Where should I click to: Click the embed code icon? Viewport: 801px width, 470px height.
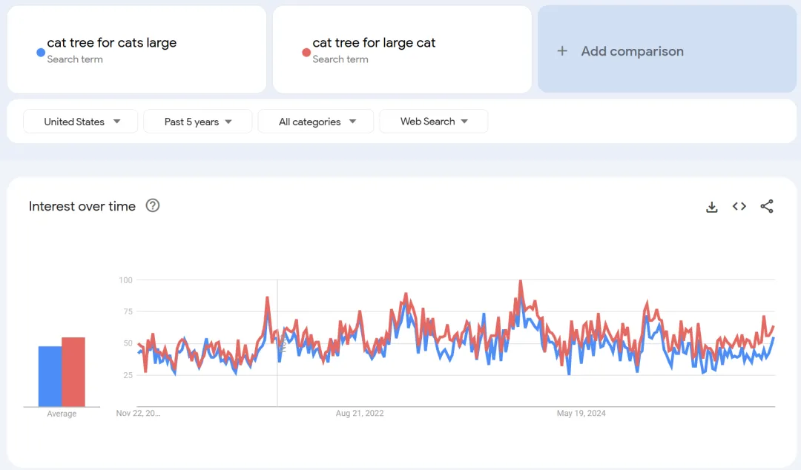pos(739,207)
